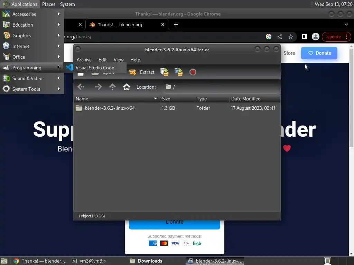Viewport: 354px width, 265px height.
Task: Click the 17 August 2023, 03:41 date cell
Action: pyautogui.click(x=253, y=108)
